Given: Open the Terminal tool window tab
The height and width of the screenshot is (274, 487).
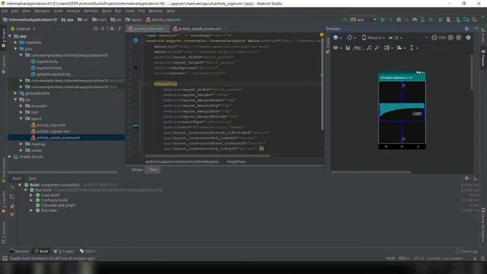Looking at the screenshot, I should pyautogui.click(x=19, y=251).
